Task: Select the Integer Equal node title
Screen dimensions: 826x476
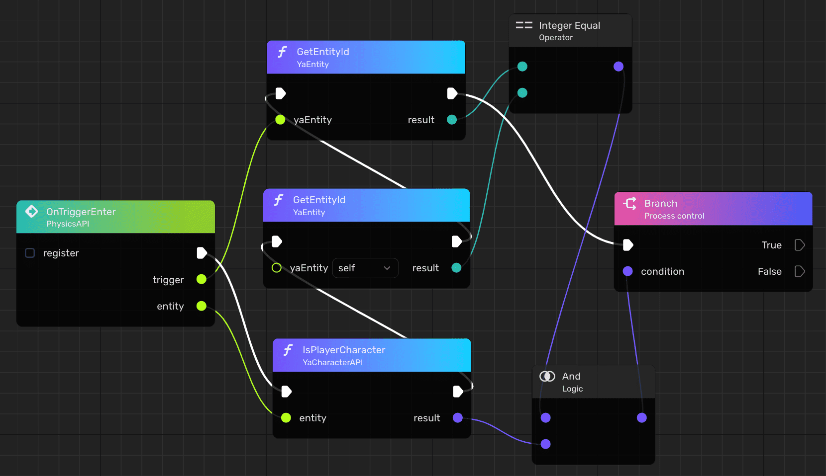Action: (x=569, y=25)
